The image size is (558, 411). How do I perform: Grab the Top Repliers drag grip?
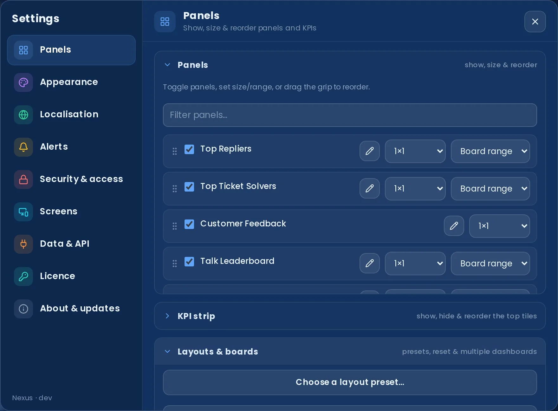[x=175, y=151]
